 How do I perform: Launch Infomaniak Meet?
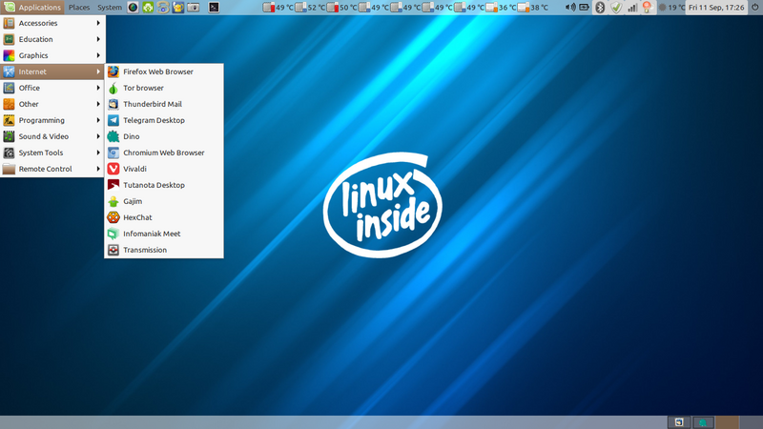click(164, 234)
